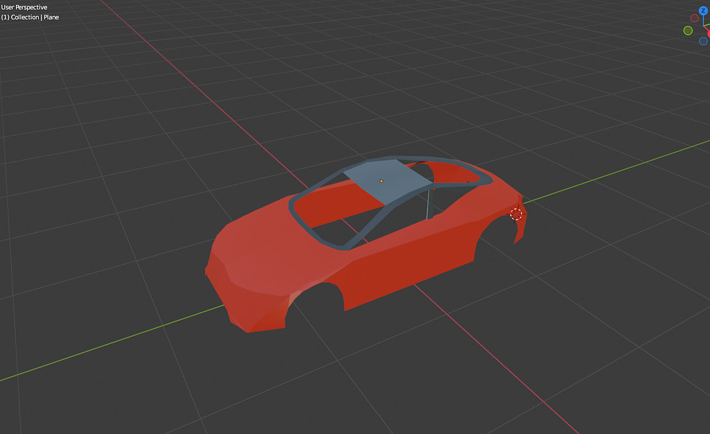Click the red X axis ball on the gizmo
Screen dimensions: 710x434
point(709,32)
